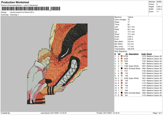Click the design name 'naruto-kurama no frame 5,8 in'
The height and width of the screenshot is (115, 163).
[22, 12]
